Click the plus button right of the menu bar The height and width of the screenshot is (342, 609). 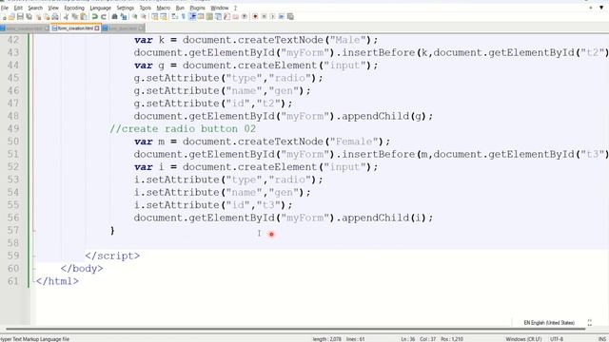590,8
